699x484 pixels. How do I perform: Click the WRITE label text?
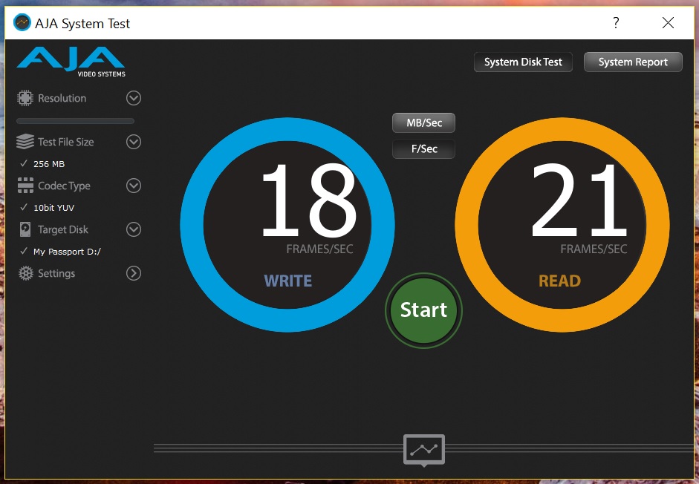[x=288, y=281]
